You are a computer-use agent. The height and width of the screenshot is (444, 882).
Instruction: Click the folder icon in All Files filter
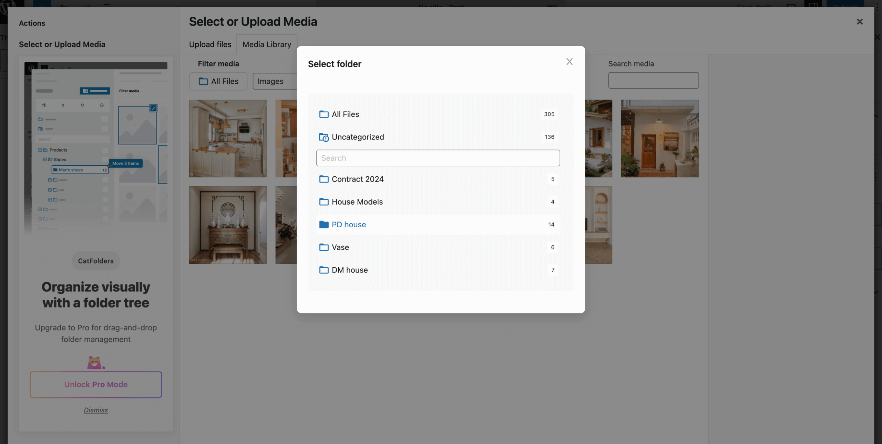[203, 81]
